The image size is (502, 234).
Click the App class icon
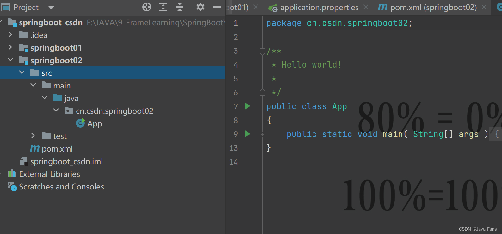(81, 123)
